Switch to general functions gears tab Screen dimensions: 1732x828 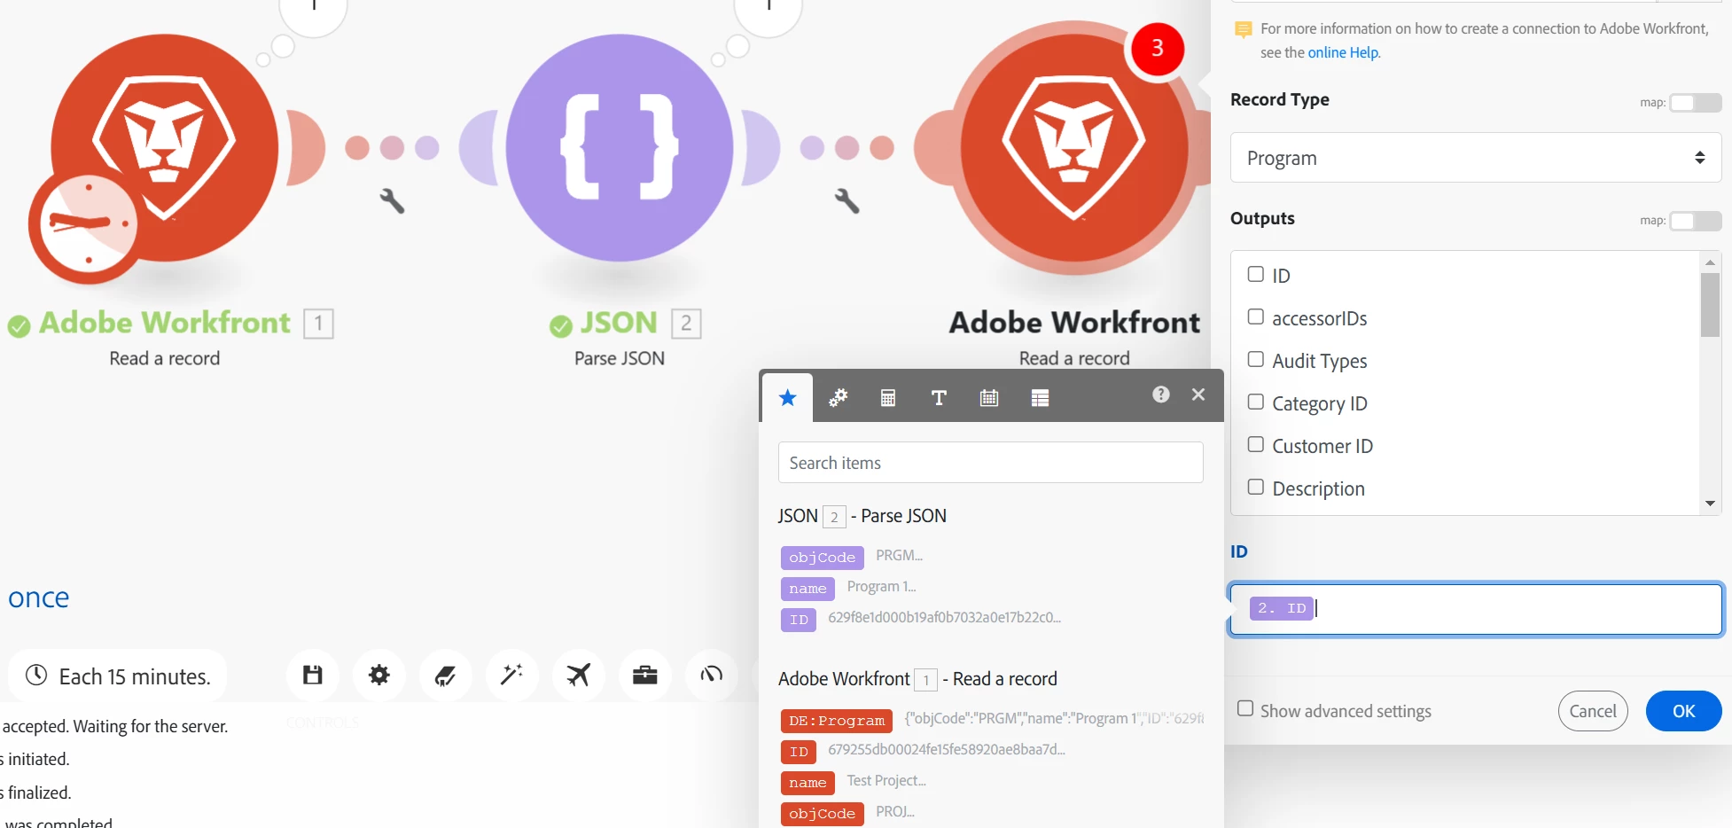tap(838, 398)
